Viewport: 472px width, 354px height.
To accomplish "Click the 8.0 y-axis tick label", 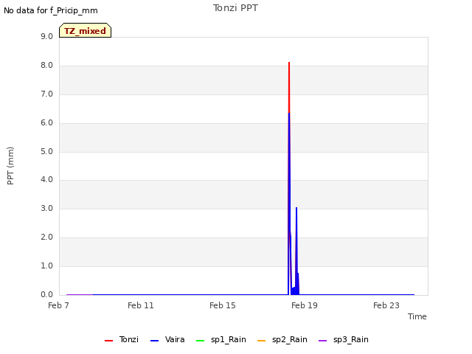I will click(x=46, y=66).
